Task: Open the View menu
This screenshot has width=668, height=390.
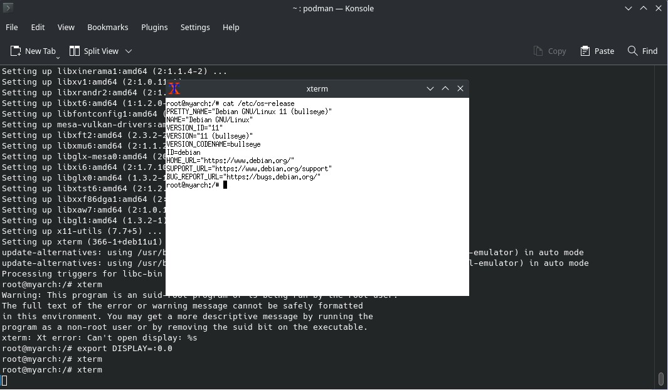Action: 66,27
